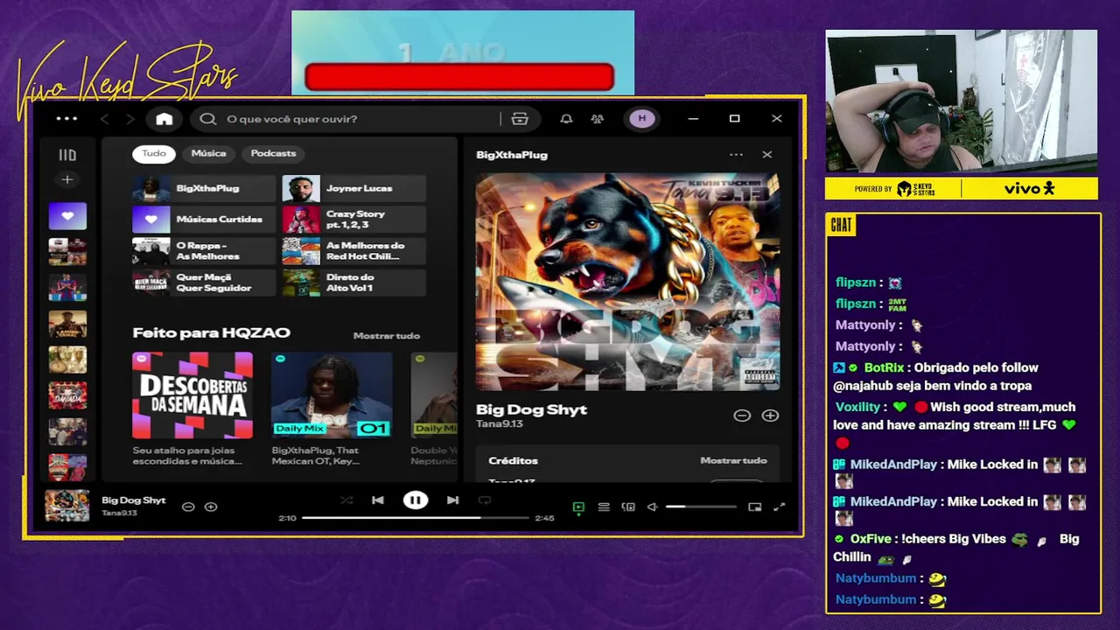This screenshot has height=630, width=1120.
Task: Pause the current song
Action: tap(415, 500)
